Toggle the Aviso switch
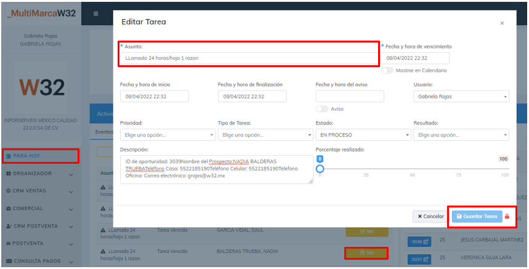This screenshot has height=269, width=529. [322, 109]
